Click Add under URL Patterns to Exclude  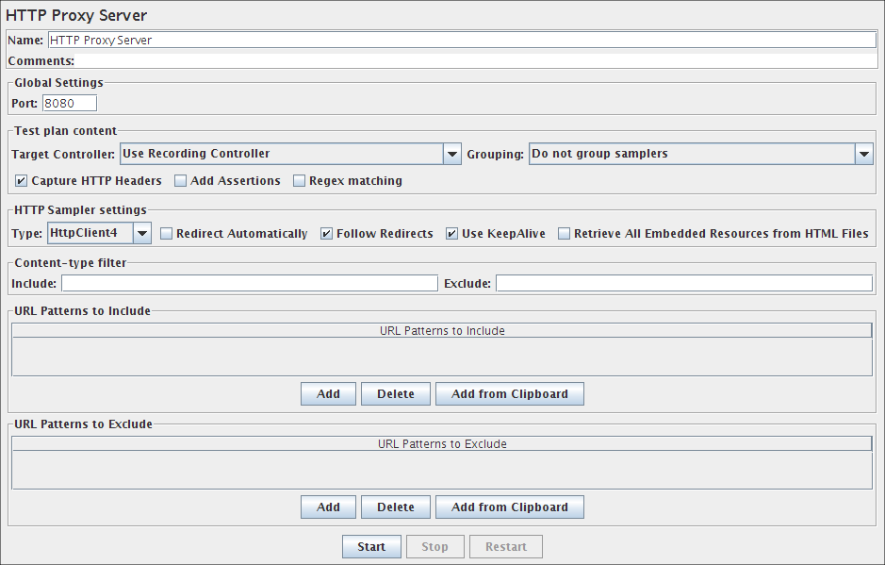328,507
